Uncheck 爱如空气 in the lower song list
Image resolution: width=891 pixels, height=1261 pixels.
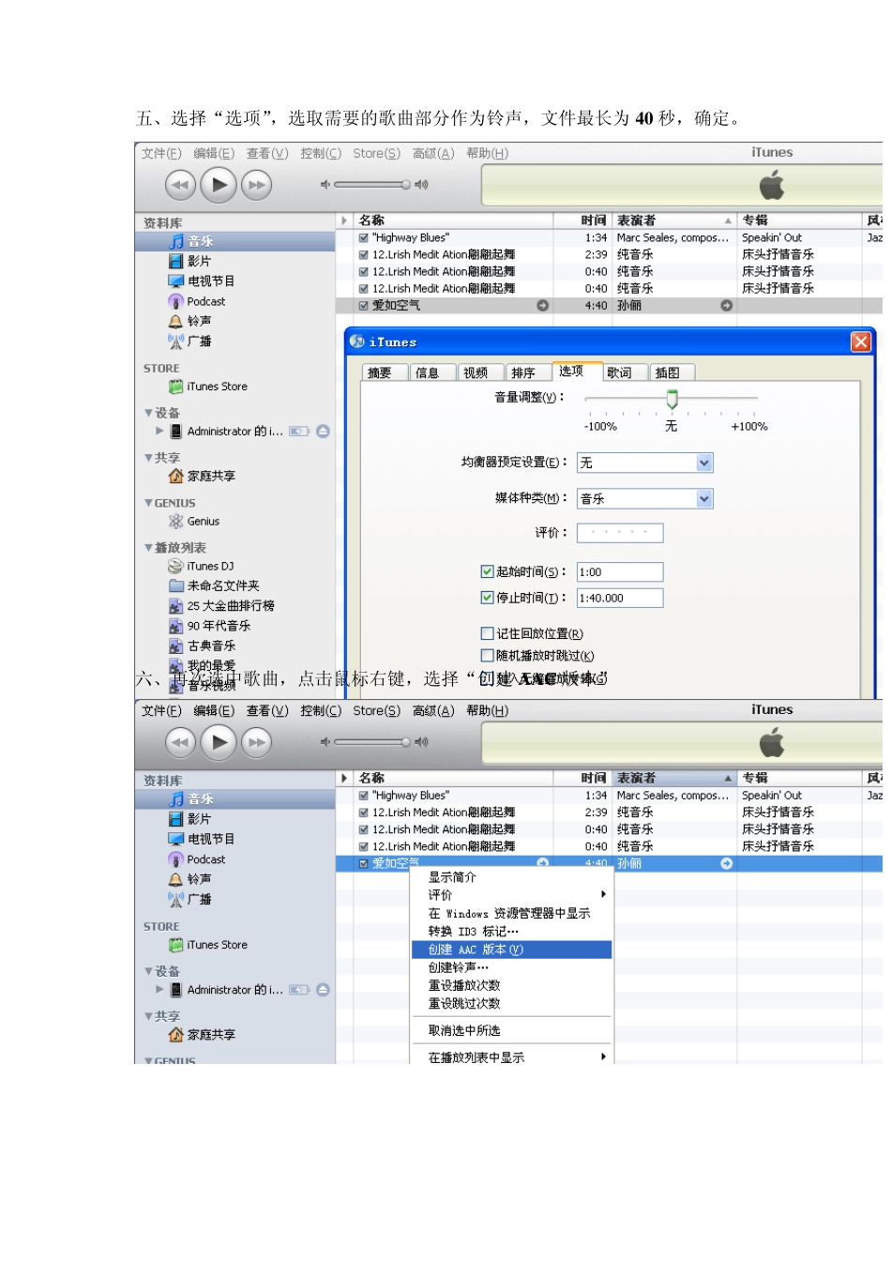coord(364,864)
